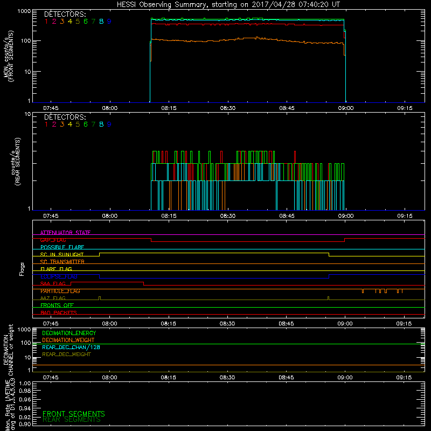Select the DETECTORS: label in the rear-segments plot
The width and height of the screenshot is (431, 431).
pos(65,117)
